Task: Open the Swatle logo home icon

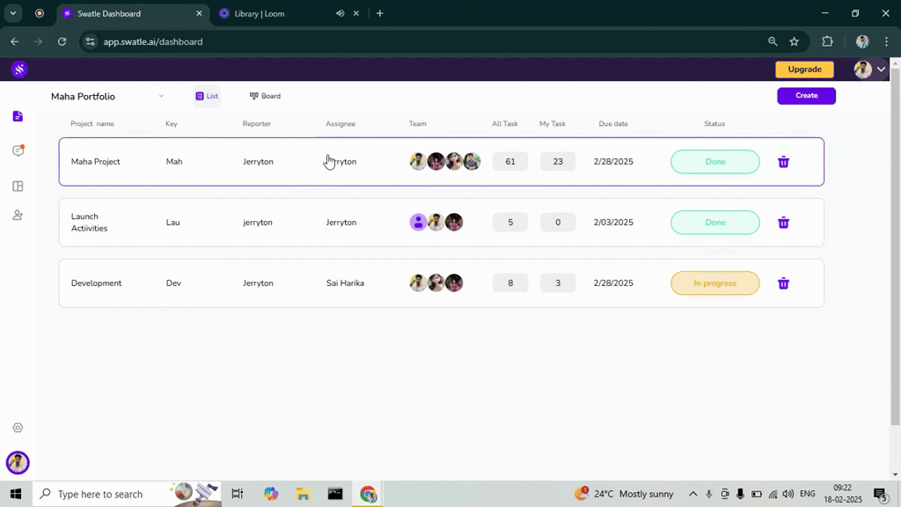Action: coord(19,70)
